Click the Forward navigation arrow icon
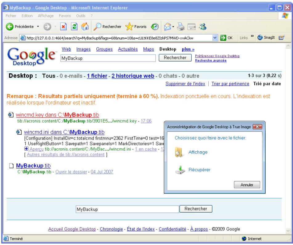This screenshot has width=293, height=245. click(47, 27)
